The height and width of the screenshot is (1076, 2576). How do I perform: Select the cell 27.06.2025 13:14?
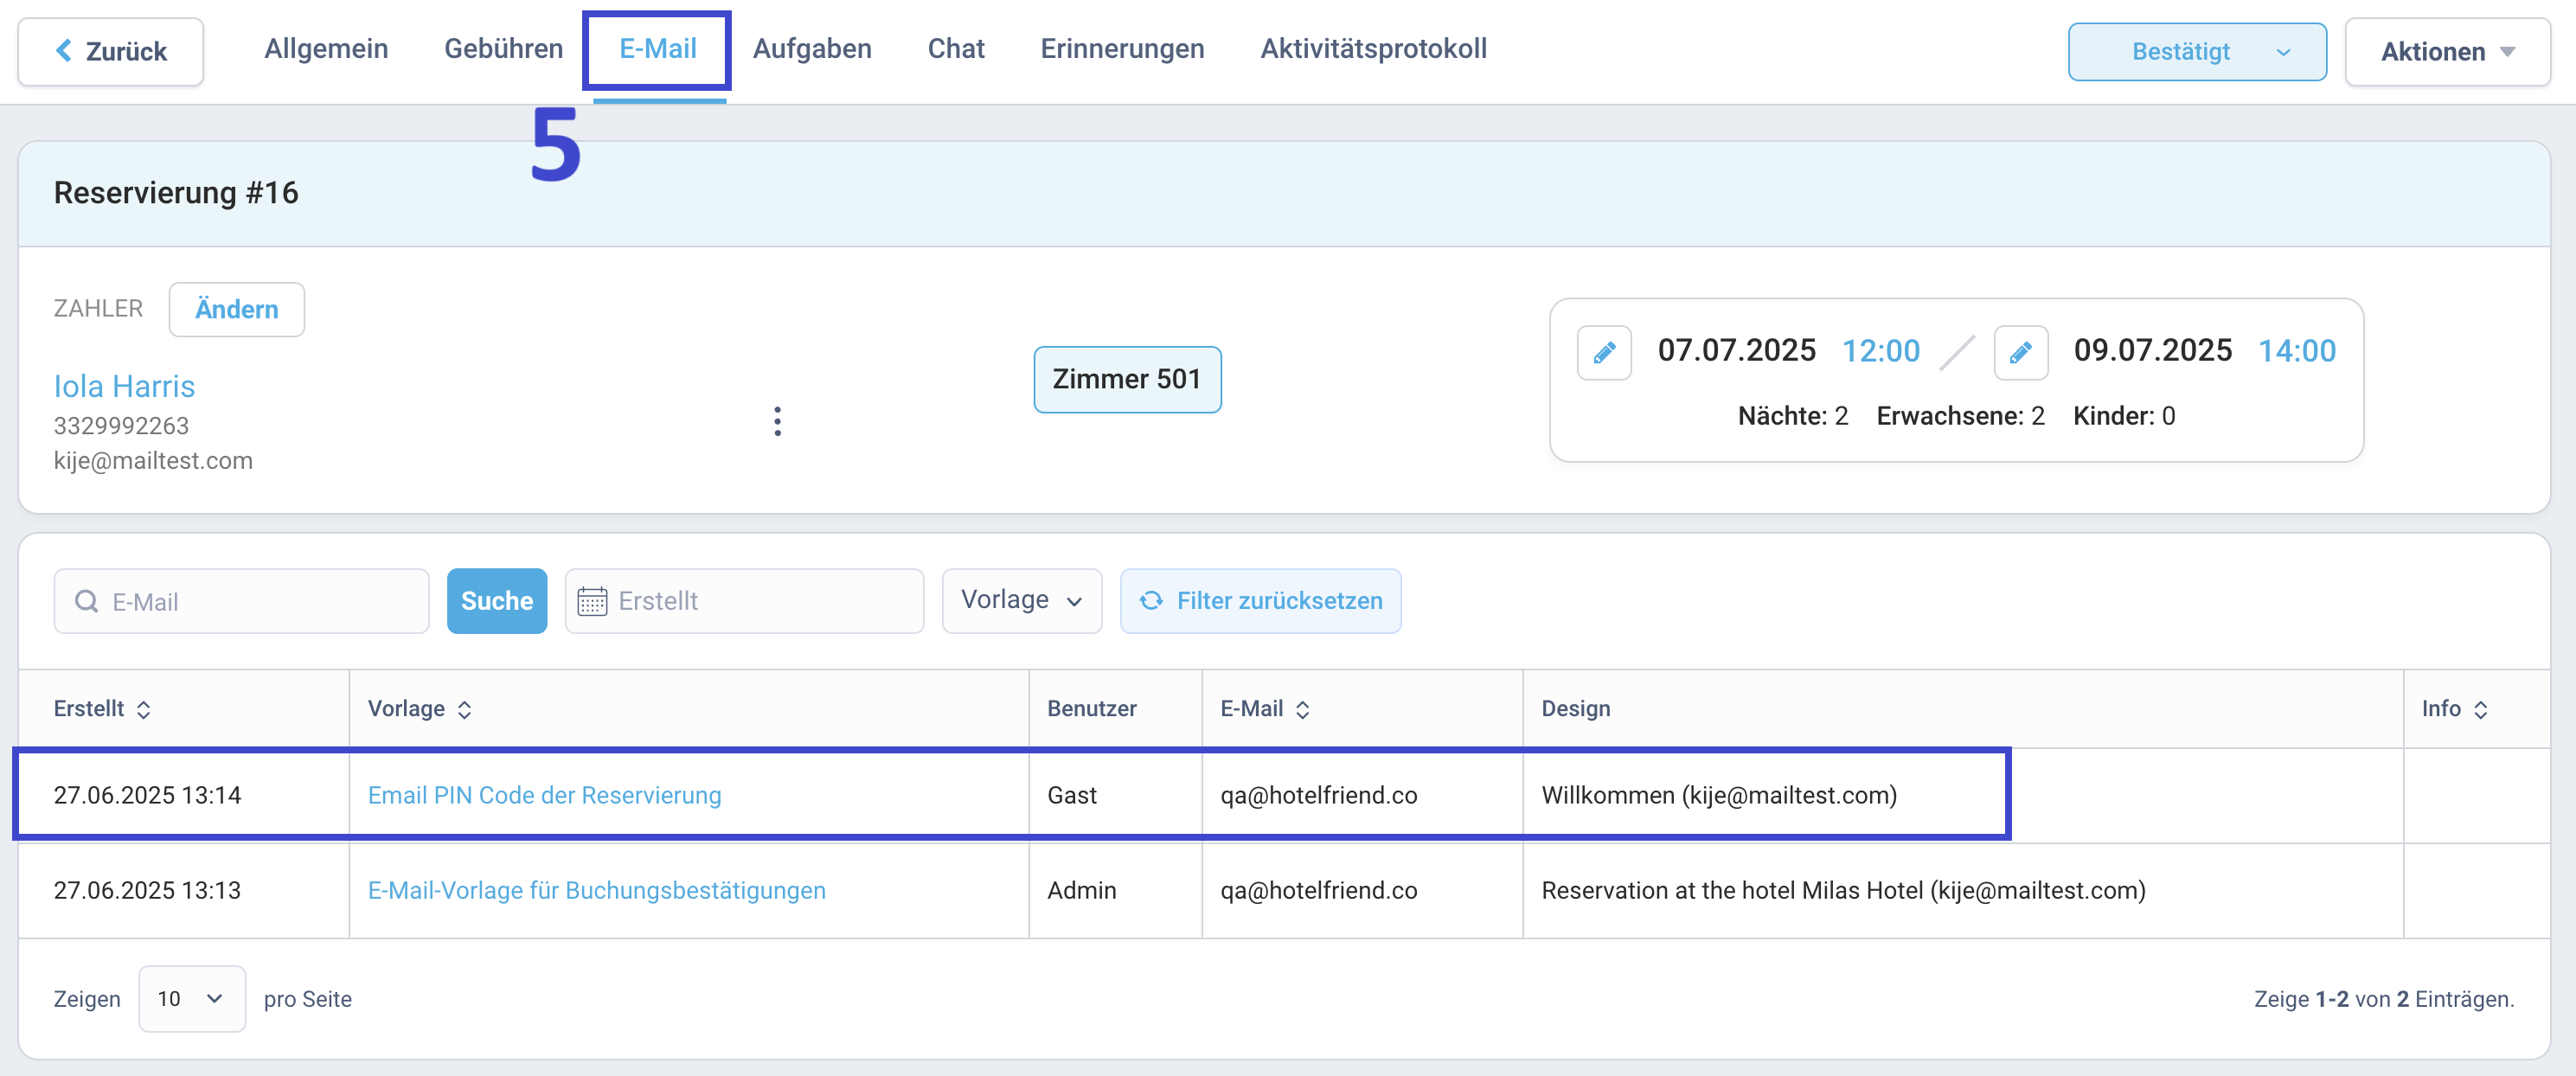point(147,795)
